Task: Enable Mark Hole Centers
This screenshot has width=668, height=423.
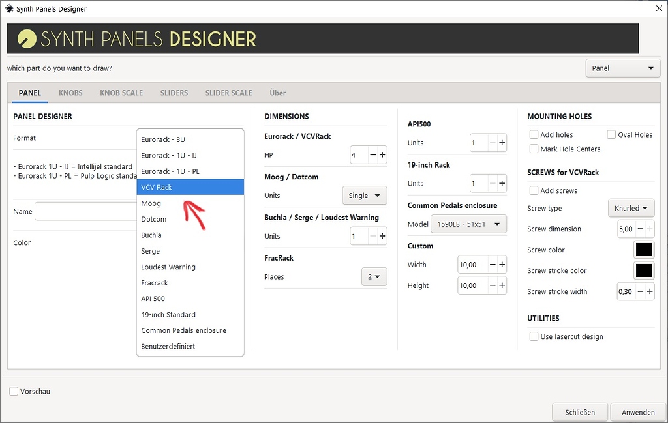Action: [534, 149]
